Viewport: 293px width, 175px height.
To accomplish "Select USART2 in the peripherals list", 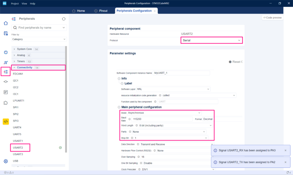I will [x=18, y=148].
